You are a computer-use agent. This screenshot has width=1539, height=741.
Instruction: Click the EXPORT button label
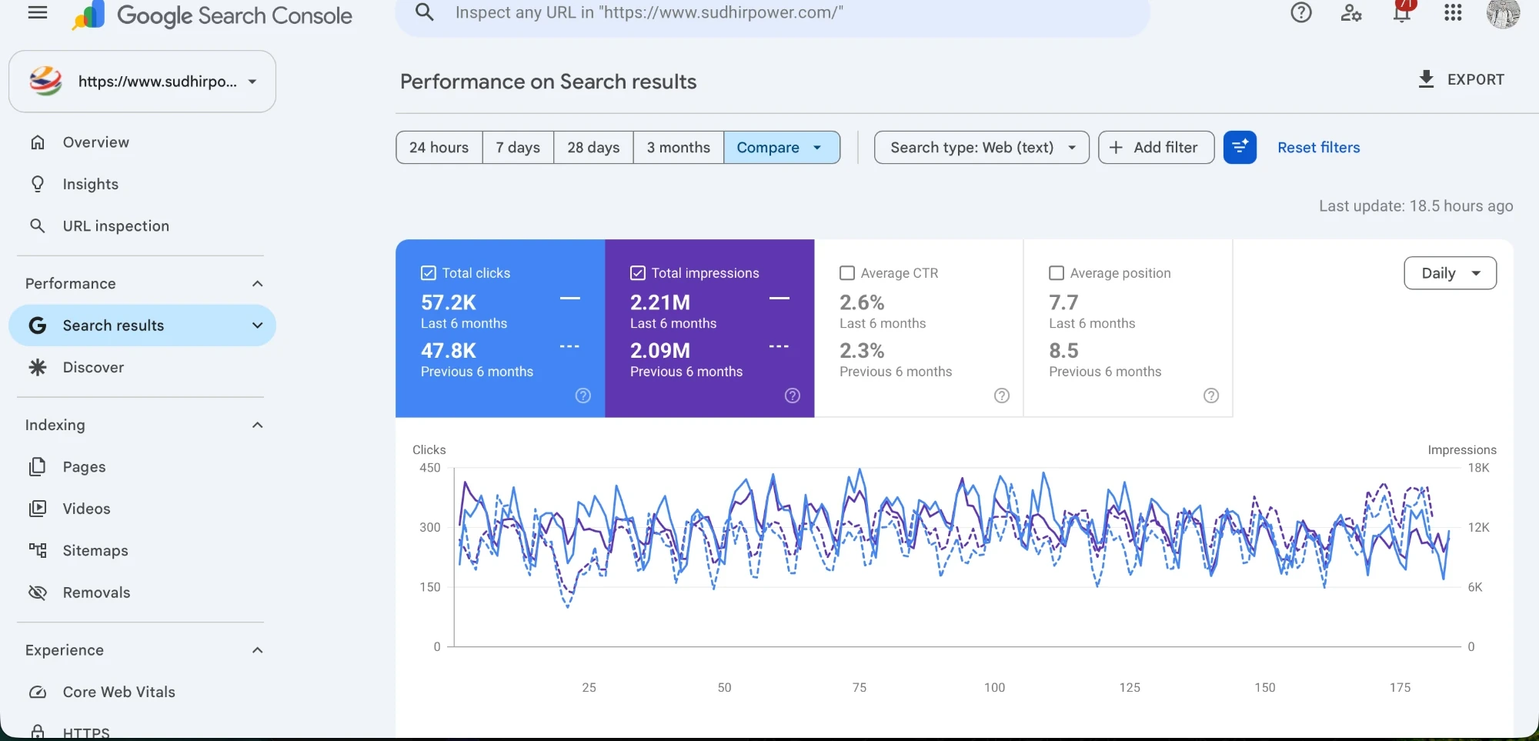click(1475, 79)
